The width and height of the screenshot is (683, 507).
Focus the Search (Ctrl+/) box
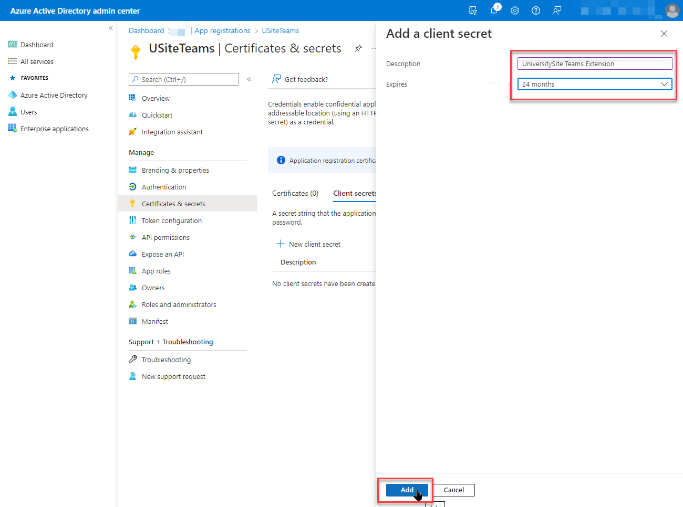[x=184, y=79]
